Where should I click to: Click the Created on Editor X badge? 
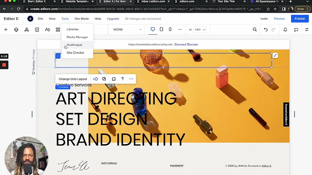pos(286,114)
